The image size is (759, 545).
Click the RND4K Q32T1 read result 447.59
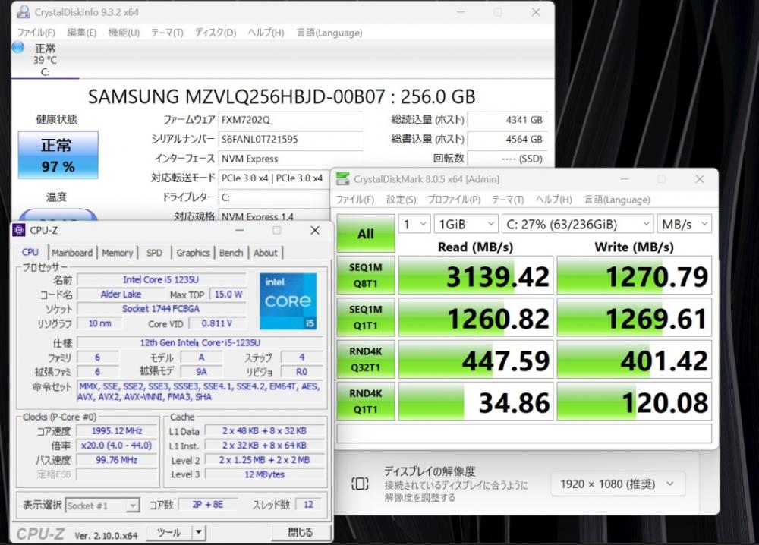[475, 360]
